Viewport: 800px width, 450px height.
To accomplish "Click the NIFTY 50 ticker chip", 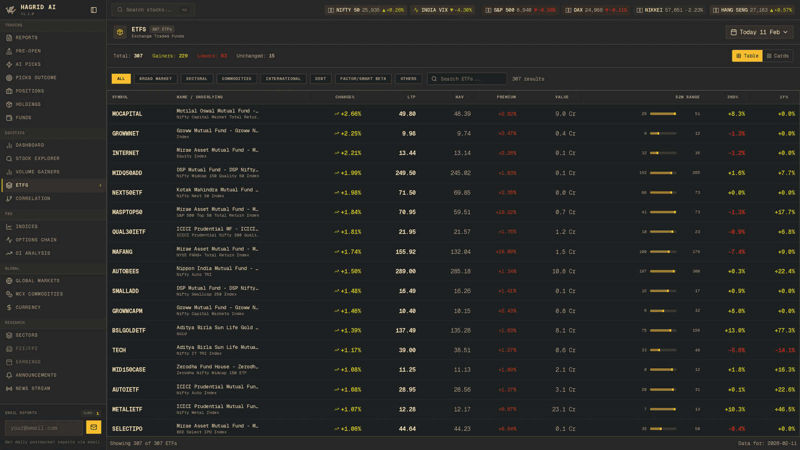I will point(365,10).
